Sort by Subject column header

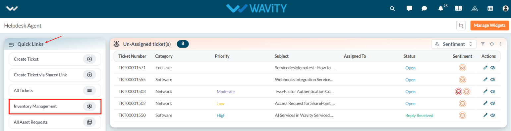point(281,56)
